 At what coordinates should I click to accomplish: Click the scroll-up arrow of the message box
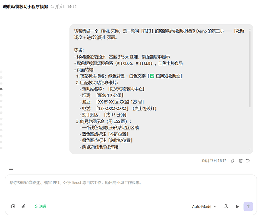250,29
